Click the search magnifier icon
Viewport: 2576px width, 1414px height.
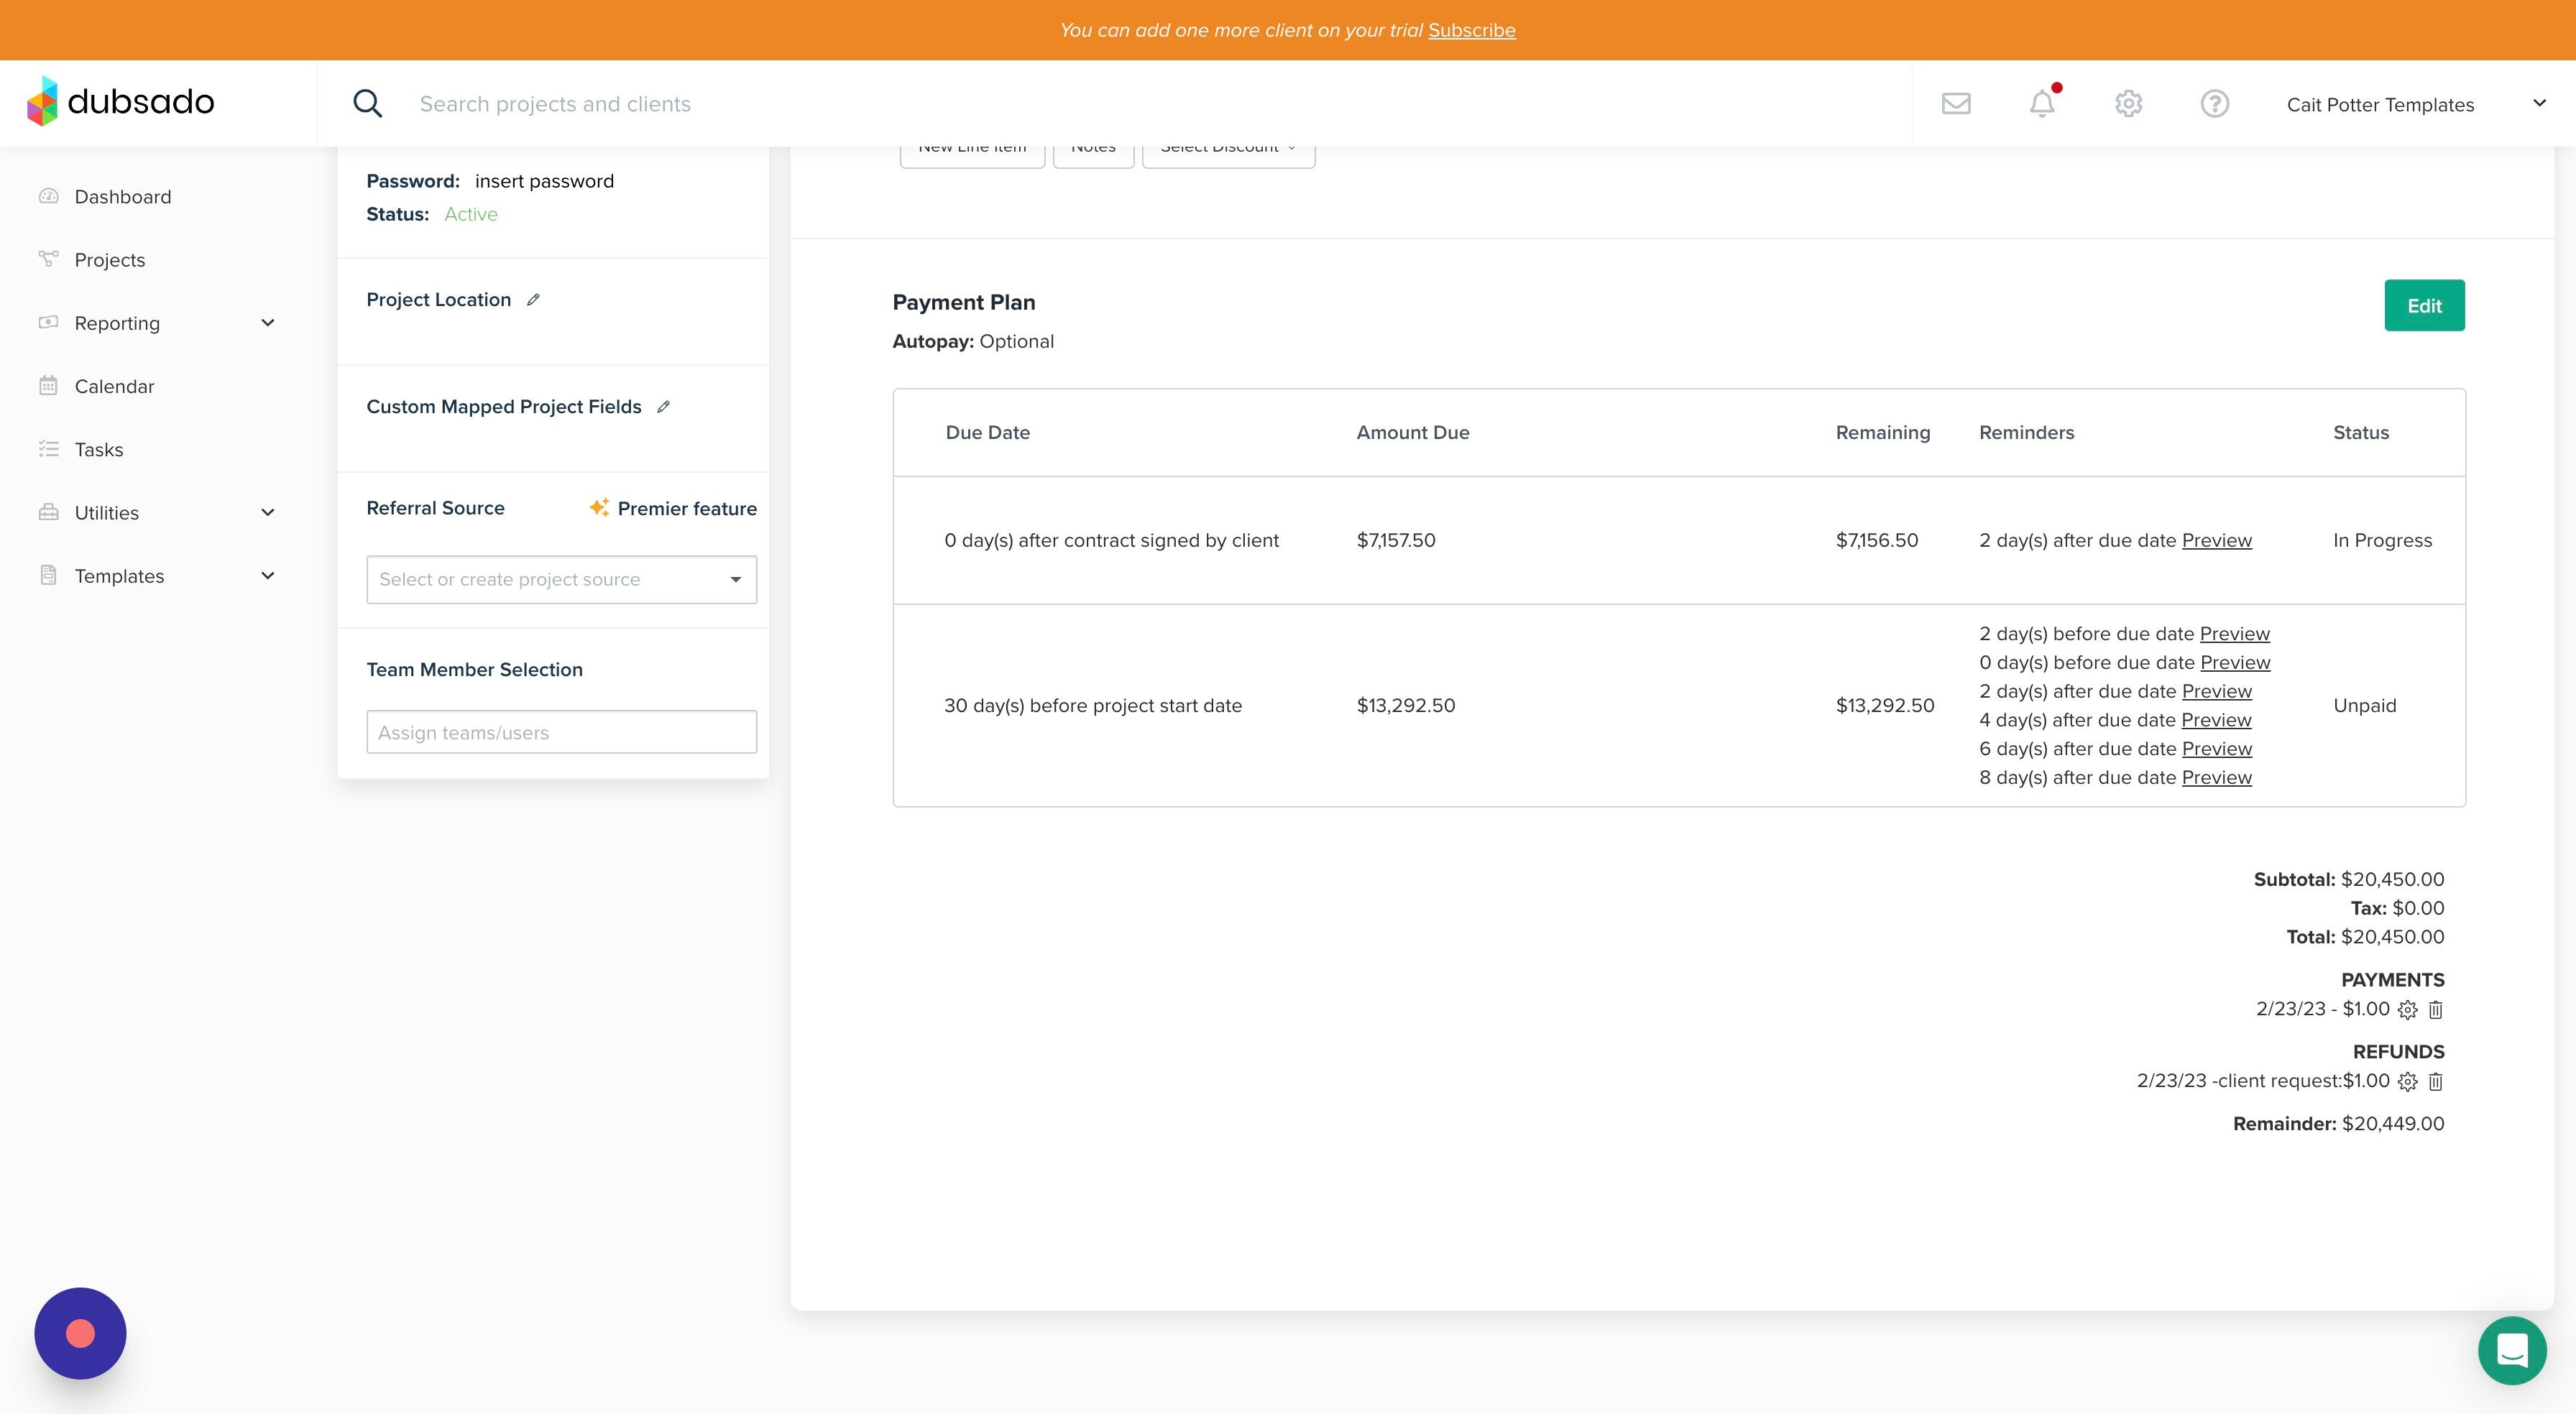click(x=367, y=103)
